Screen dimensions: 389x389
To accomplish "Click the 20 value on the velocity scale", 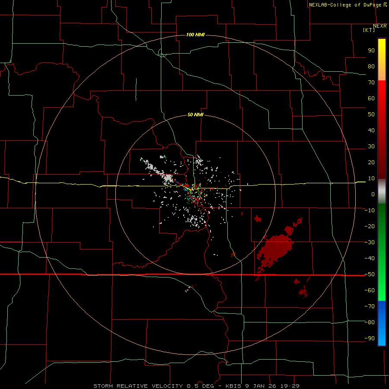I will pos(371,163).
